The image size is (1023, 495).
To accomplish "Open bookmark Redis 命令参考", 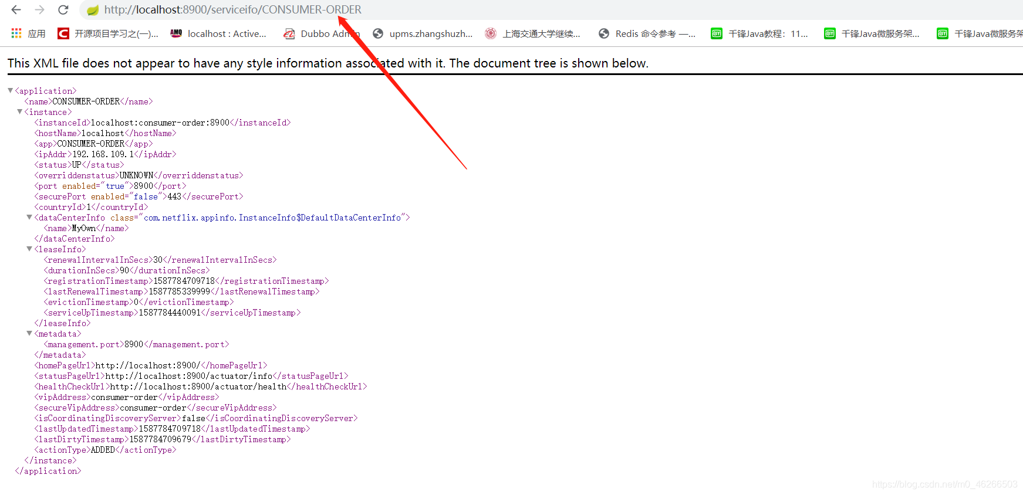I will click(x=647, y=34).
